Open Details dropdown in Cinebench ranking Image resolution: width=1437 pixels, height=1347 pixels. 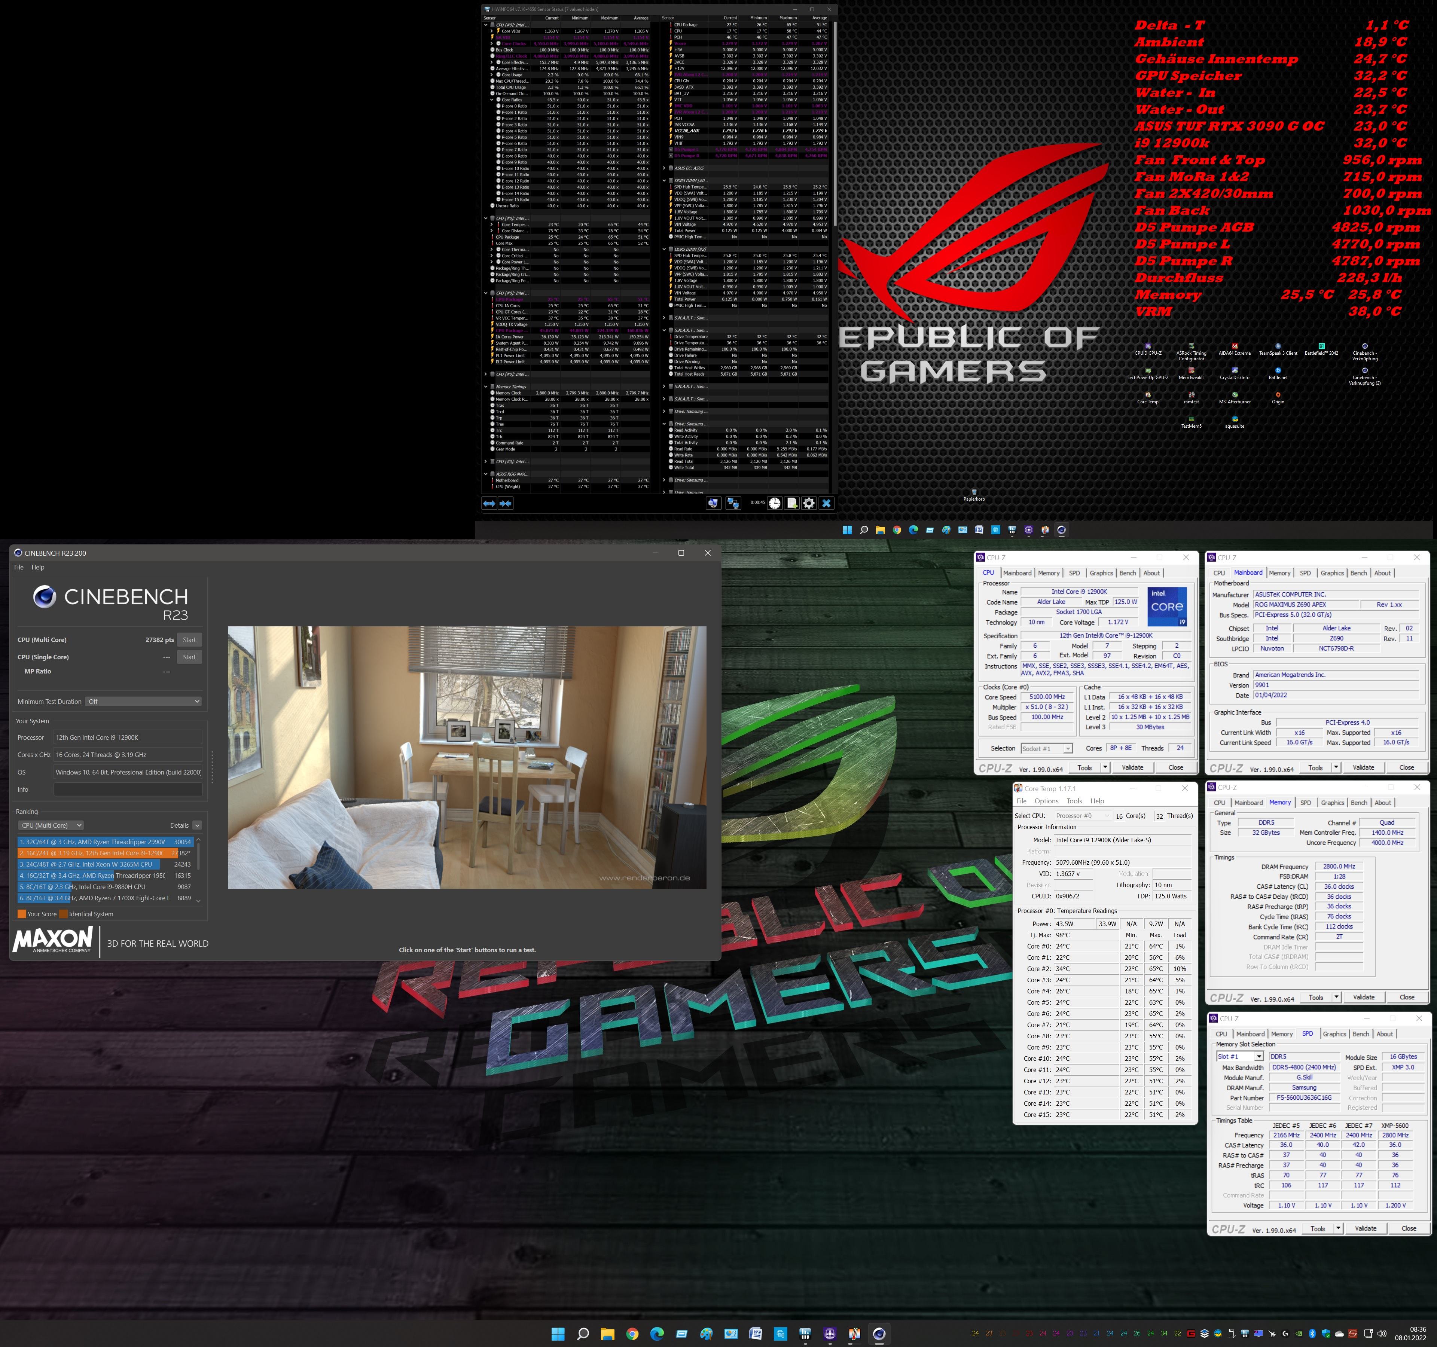pos(196,825)
